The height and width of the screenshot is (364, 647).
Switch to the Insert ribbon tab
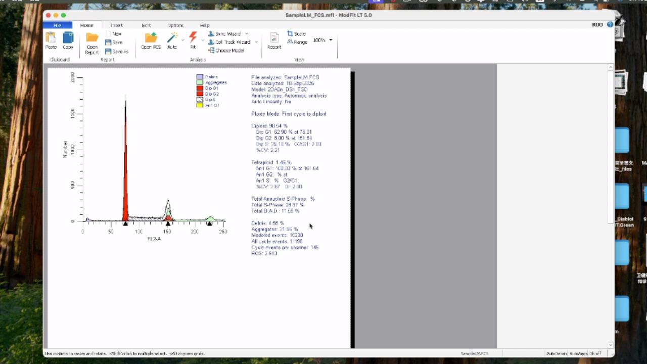[117, 25]
